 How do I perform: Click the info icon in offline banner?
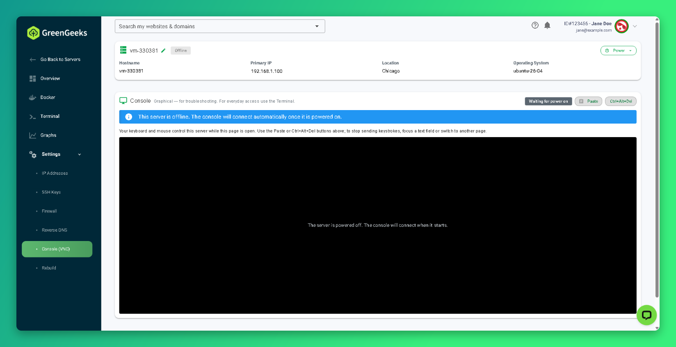[x=128, y=117]
